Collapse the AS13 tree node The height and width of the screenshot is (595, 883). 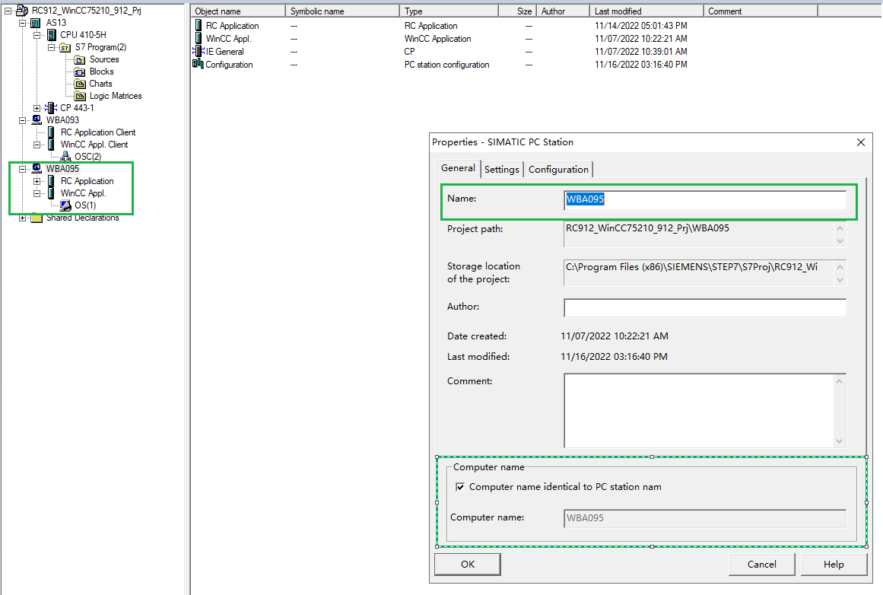[x=23, y=23]
